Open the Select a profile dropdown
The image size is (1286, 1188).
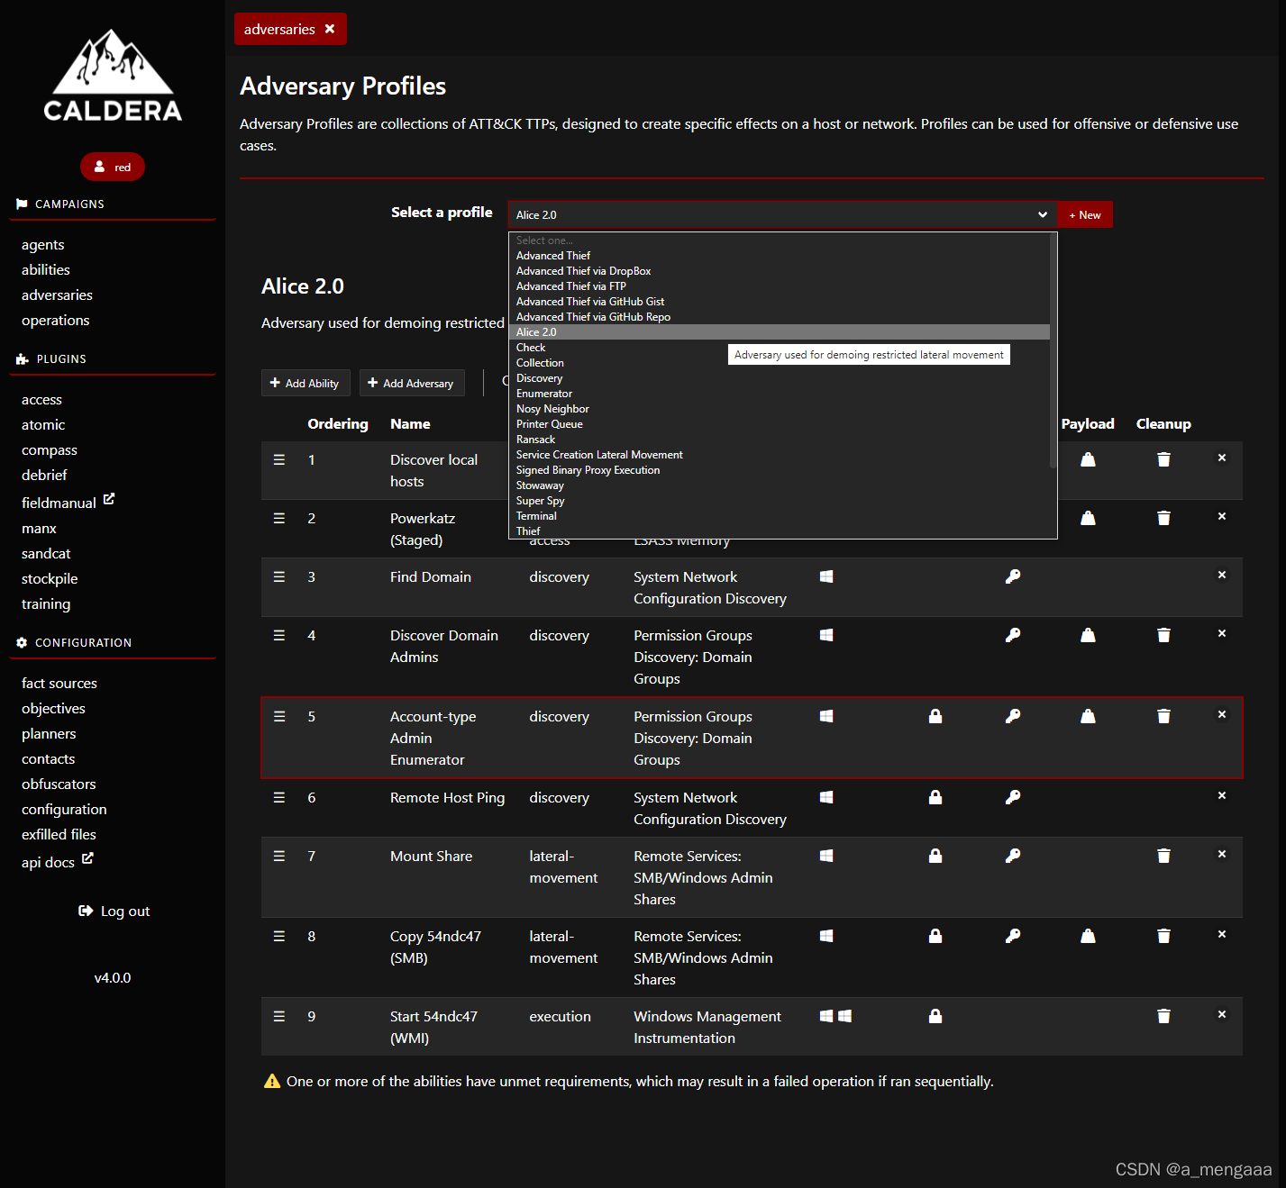pyautogui.click(x=780, y=214)
